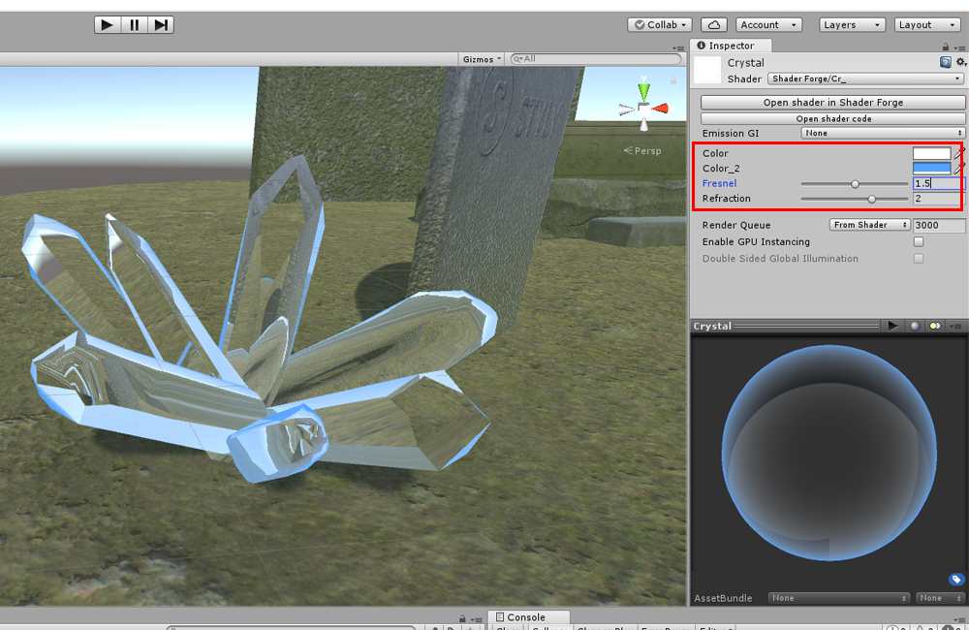Open the Render Queue From Shader dropdown

click(x=869, y=225)
